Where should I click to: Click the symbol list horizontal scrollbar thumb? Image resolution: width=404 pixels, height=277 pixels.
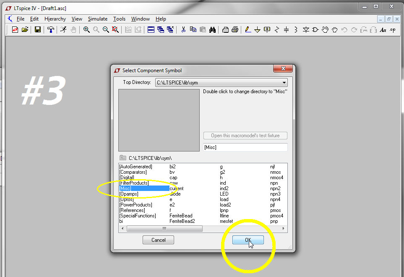coord(164,229)
